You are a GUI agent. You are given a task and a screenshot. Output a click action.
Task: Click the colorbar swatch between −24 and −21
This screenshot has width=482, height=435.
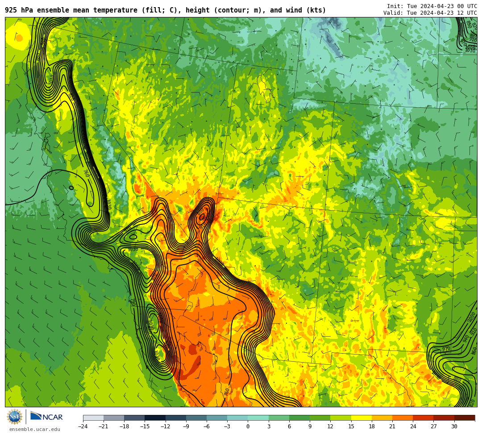coord(93,418)
